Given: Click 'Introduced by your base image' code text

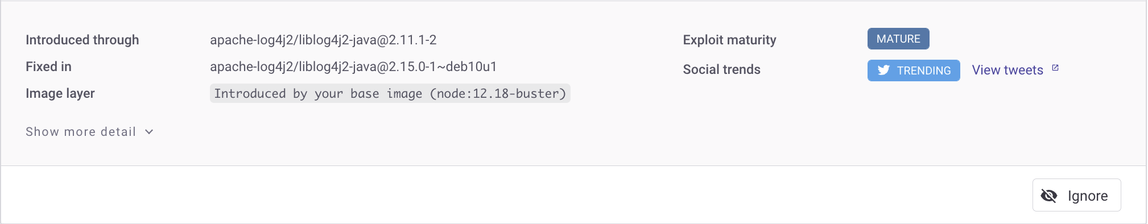Looking at the screenshot, I should (318, 93).
